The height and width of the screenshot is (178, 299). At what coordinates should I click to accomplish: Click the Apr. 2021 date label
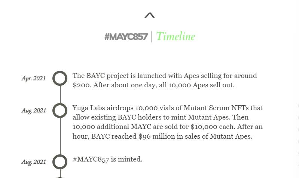click(33, 78)
